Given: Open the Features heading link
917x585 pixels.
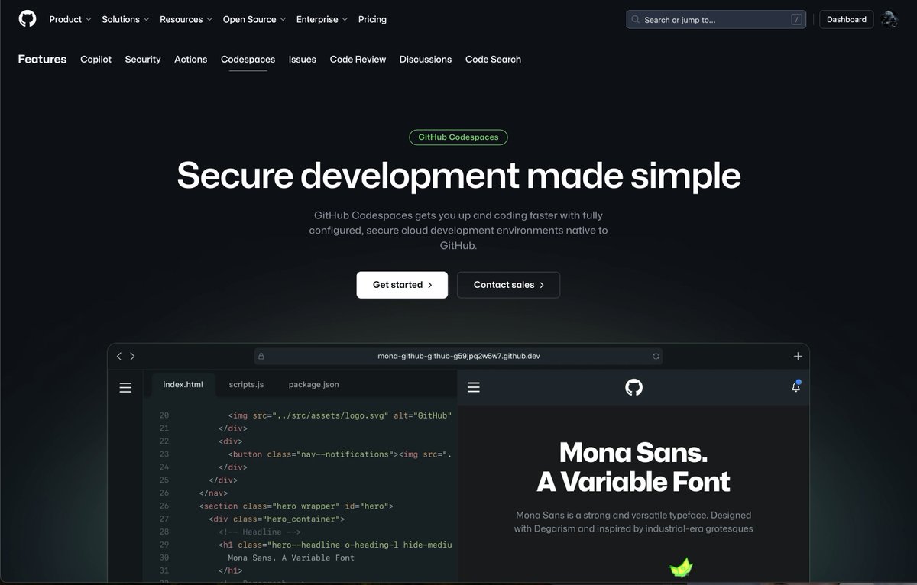Looking at the screenshot, I should 42,59.
